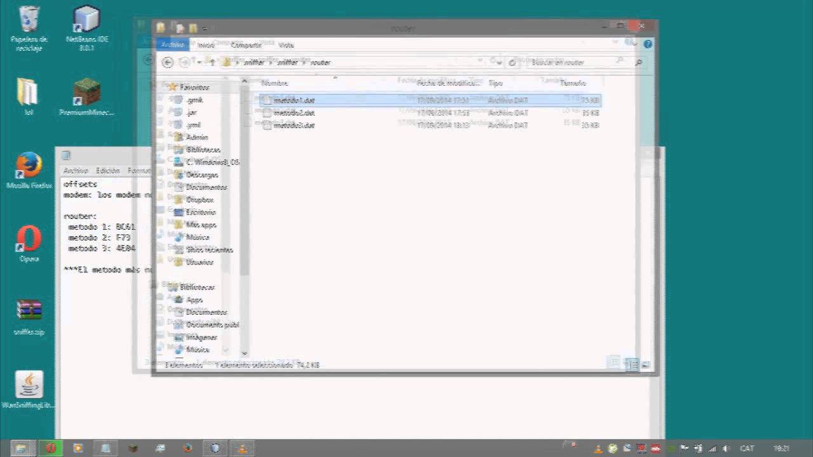Open Descargas in the navigation pane

point(201,175)
